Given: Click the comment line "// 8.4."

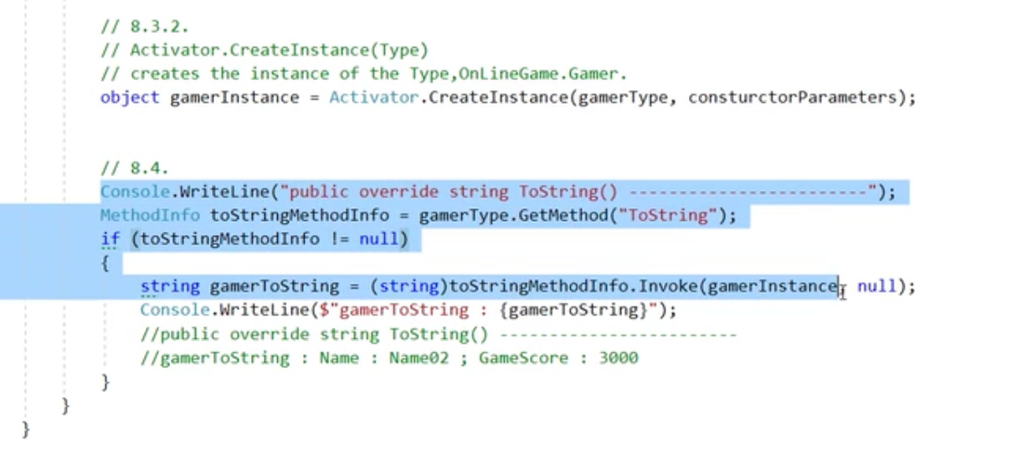Looking at the screenshot, I should [x=134, y=168].
